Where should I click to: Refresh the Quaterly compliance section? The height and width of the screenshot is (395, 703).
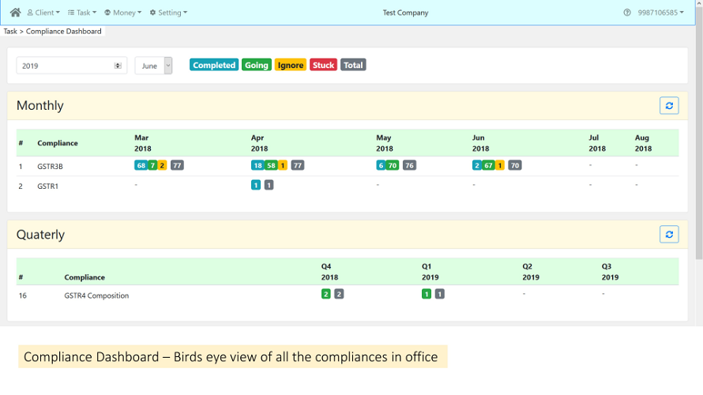click(x=669, y=234)
